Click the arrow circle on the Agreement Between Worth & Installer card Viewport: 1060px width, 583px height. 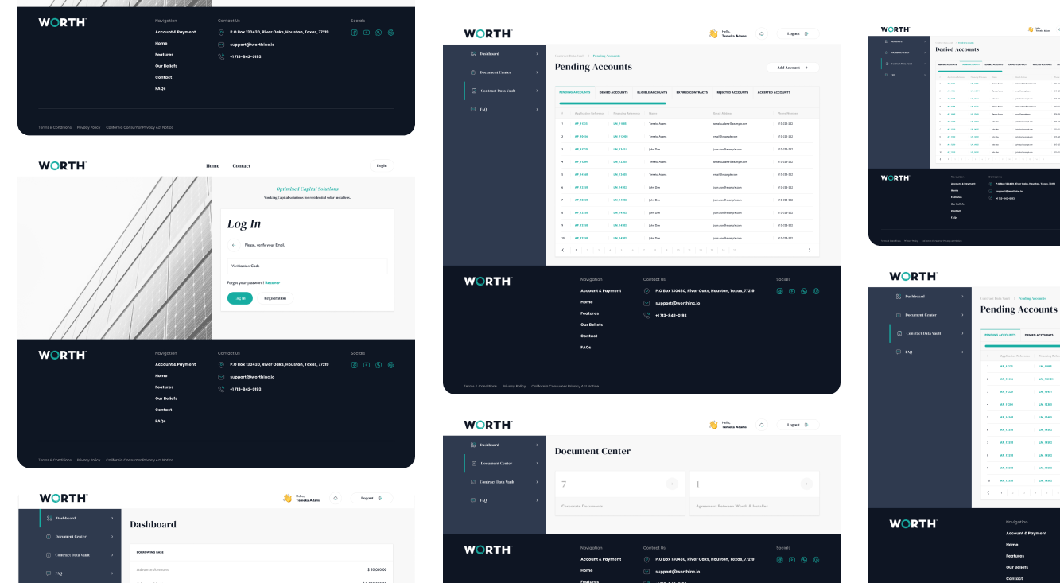[806, 484]
